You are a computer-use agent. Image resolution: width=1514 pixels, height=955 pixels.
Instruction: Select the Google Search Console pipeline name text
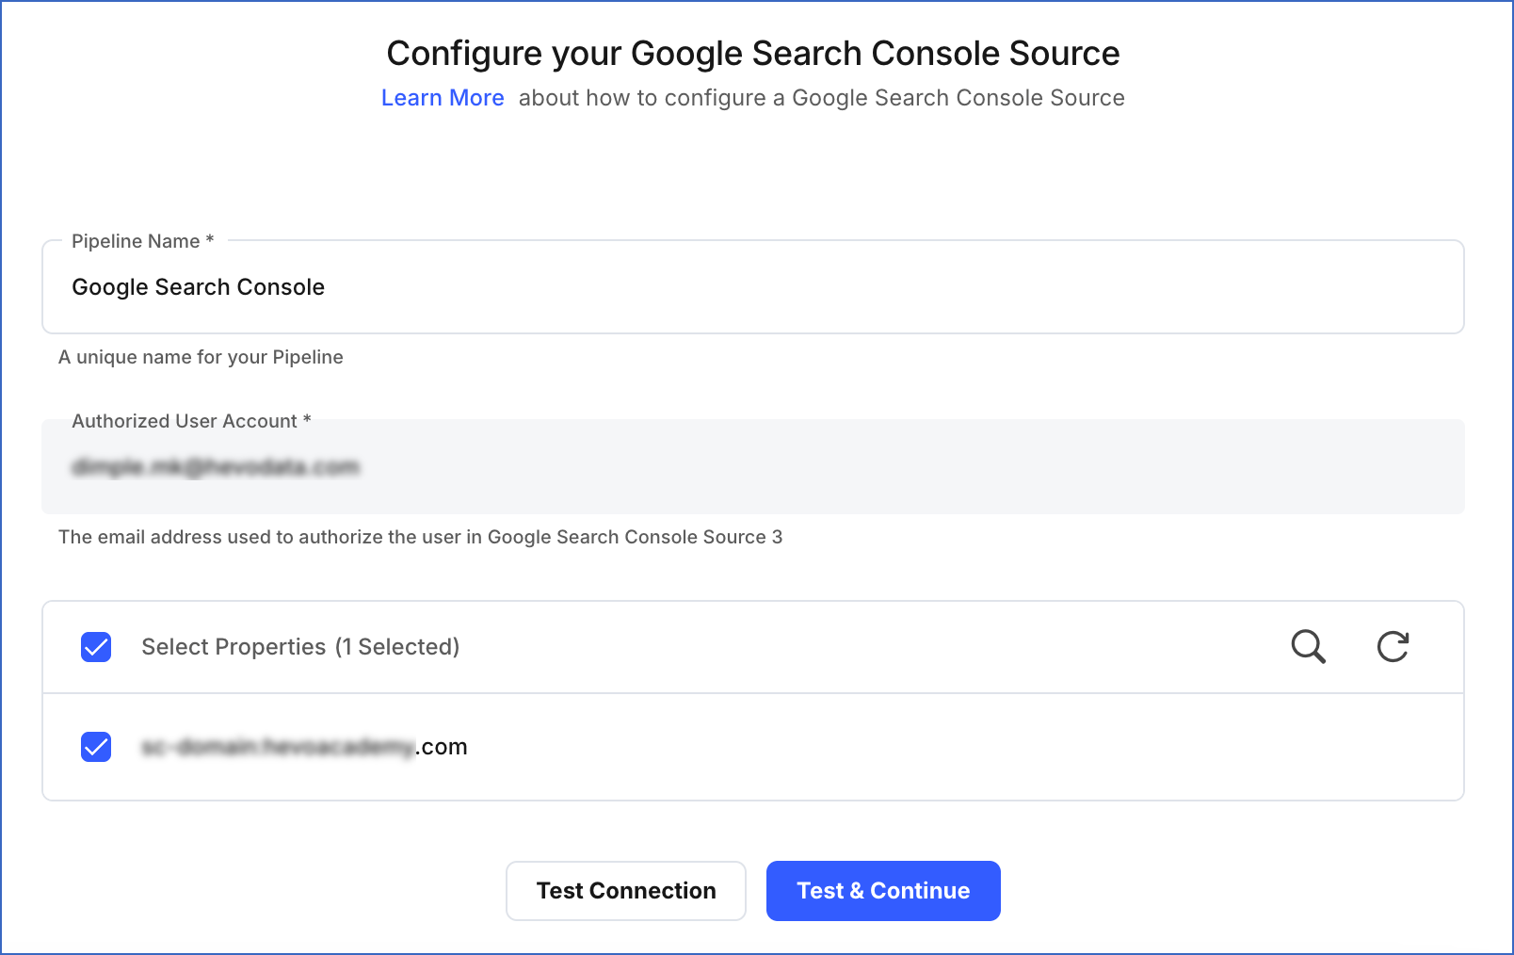click(x=198, y=287)
